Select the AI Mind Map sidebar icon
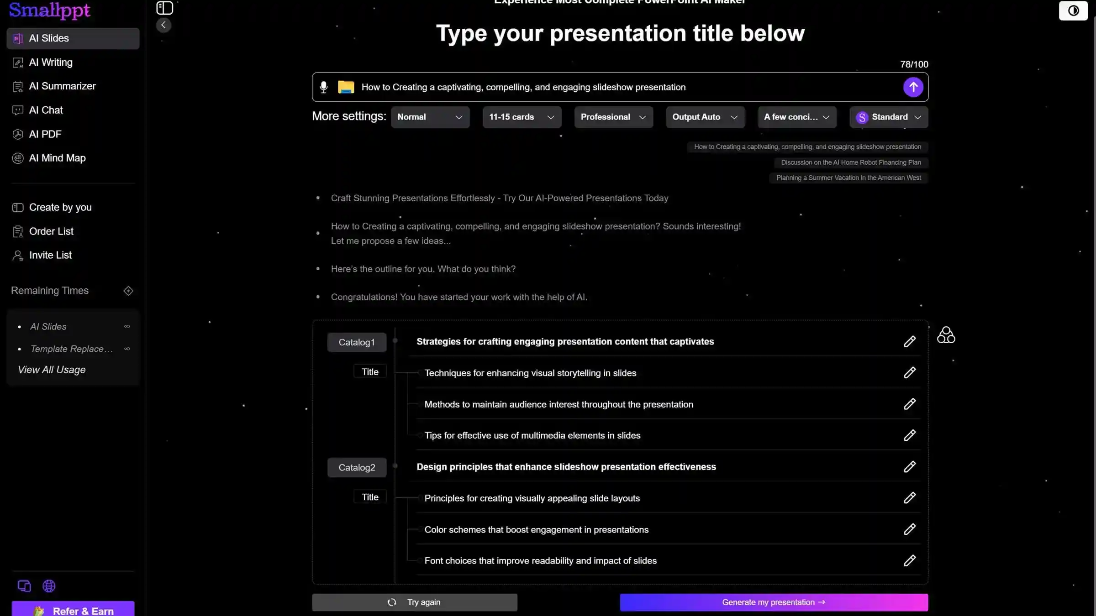 [x=18, y=158]
